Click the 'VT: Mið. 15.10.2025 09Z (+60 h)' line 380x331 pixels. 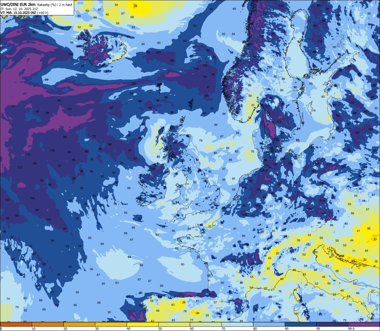[x=25, y=13]
